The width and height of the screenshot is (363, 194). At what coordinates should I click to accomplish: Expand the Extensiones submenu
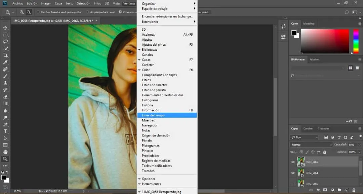coord(167,22)
